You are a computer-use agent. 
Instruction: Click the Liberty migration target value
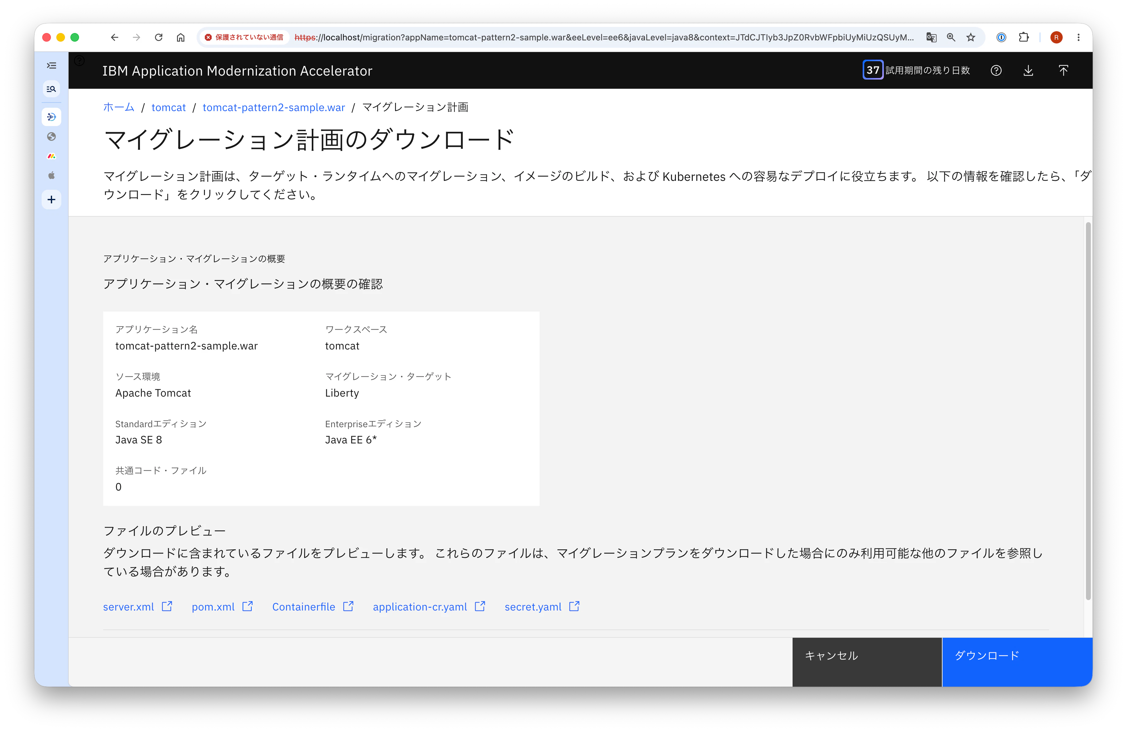point(342,393)
